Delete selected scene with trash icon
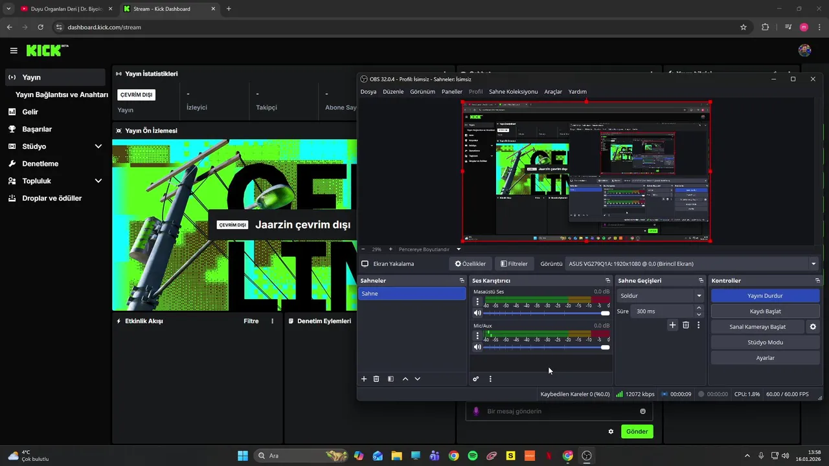Image resolution: width=829 pixels, height=466 pixels. 376,379
